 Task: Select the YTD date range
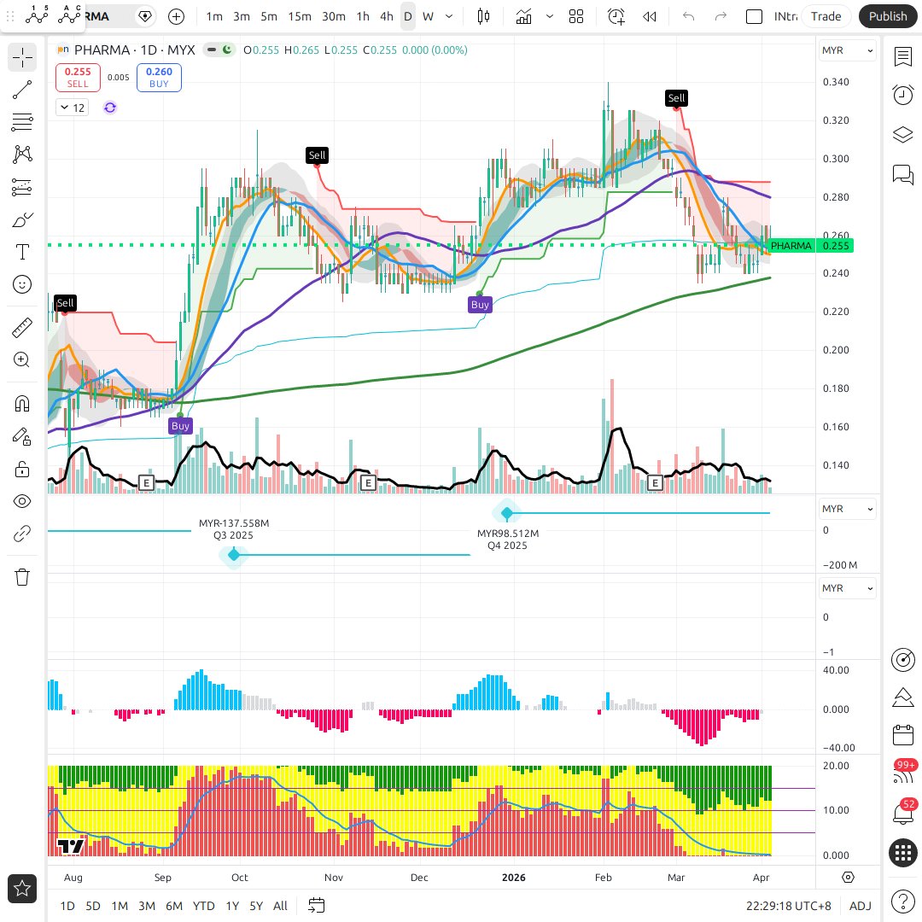click(203, 906)
